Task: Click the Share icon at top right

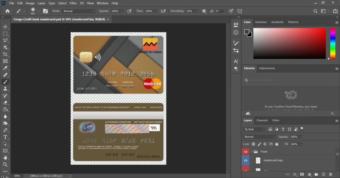Action: click(335, 11)
